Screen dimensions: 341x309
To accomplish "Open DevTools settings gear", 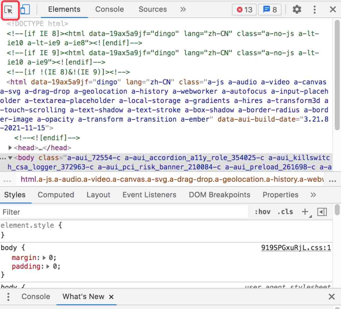I will (x=296, y=9).
